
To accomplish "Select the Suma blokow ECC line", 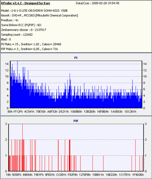I will [x=21, y=25].
